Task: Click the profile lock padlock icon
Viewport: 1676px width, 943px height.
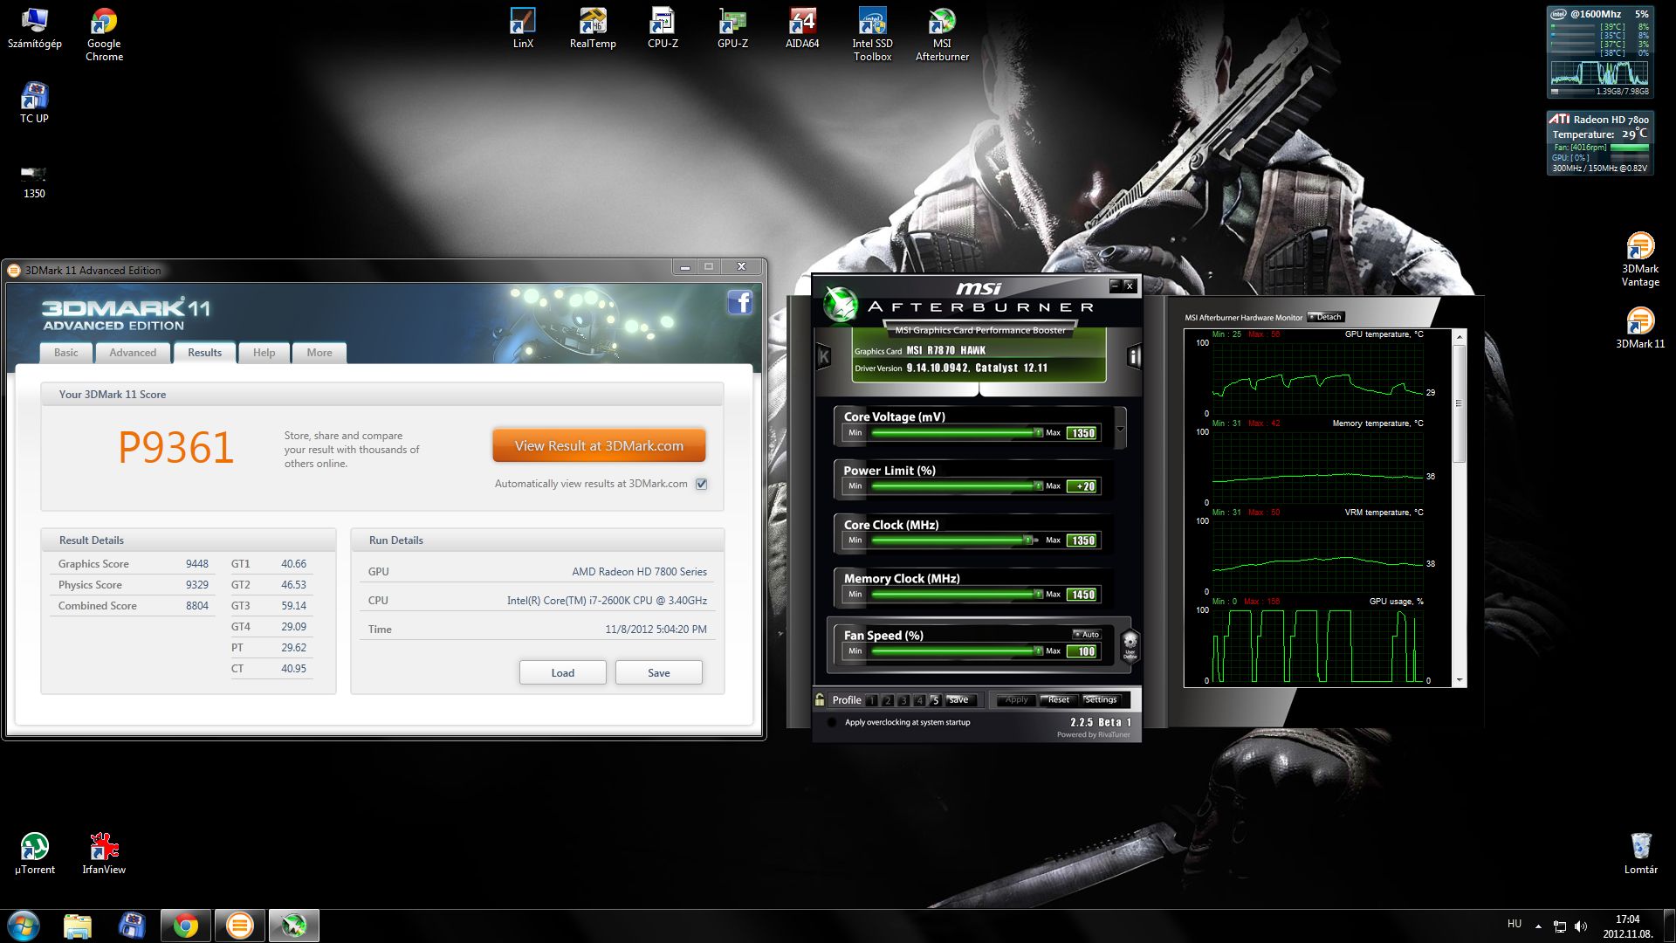Action: [x=820, y=699]
